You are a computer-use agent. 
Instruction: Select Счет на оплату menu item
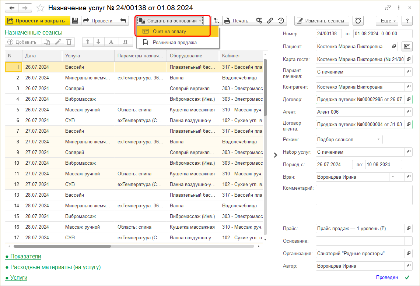pyautogui.click(x=169, y=31)
